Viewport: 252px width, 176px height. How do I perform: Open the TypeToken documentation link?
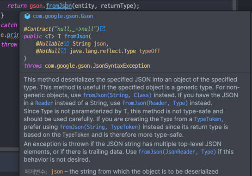pyautogui.click(x=208, y=119)
